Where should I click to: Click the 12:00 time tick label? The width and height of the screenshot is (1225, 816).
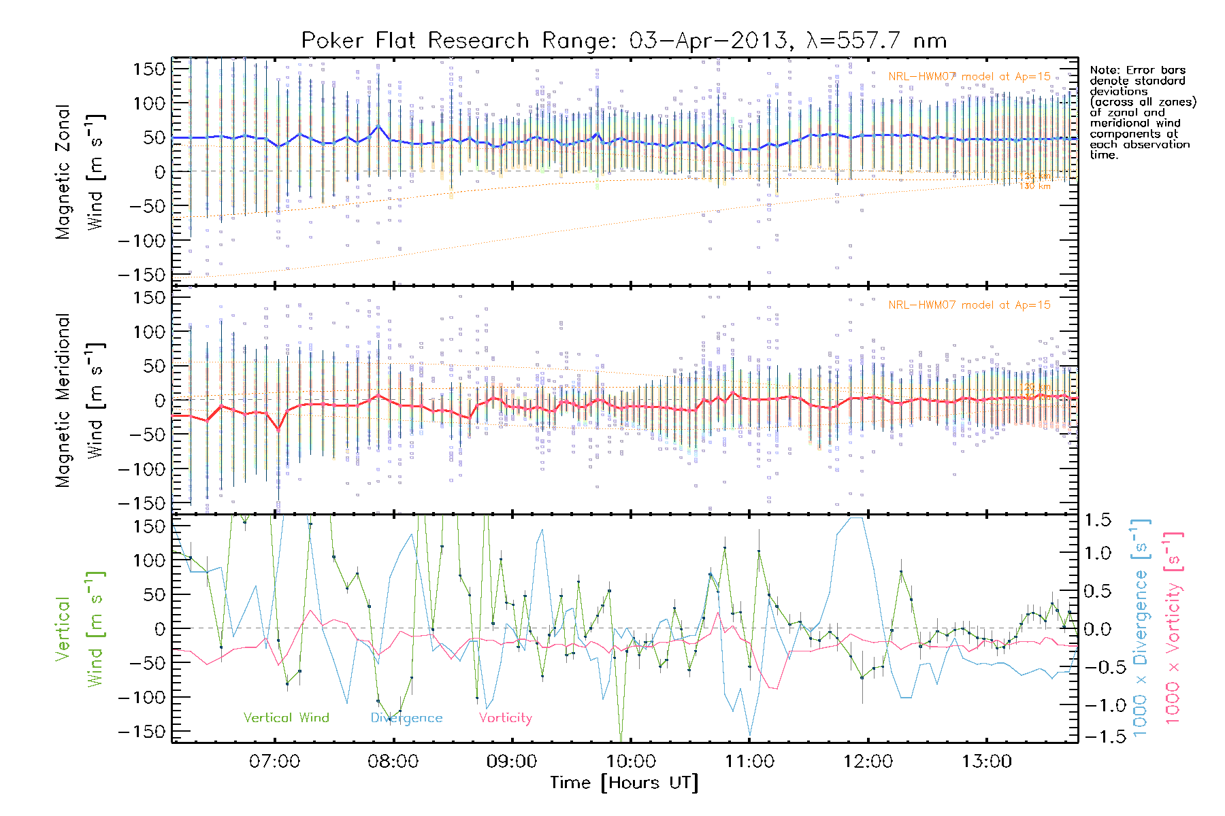point(868,762)
